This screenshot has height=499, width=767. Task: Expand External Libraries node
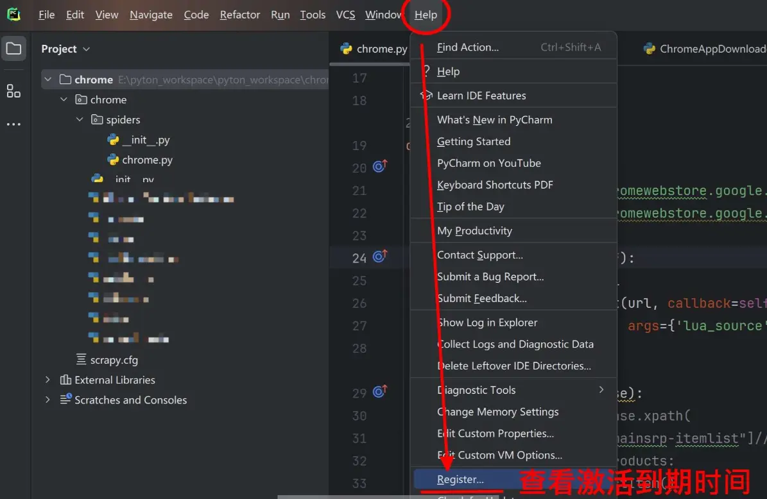(x=47, y=380)
